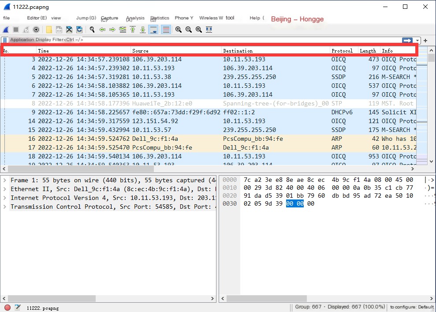436x312 pixels.
Task: Select packet 14 from 123.151.54.92
Action: [209, 121]
